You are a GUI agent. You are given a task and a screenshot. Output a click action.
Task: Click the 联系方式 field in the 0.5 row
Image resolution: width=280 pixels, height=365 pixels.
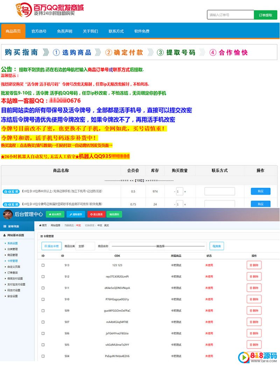tap(219, 191)
